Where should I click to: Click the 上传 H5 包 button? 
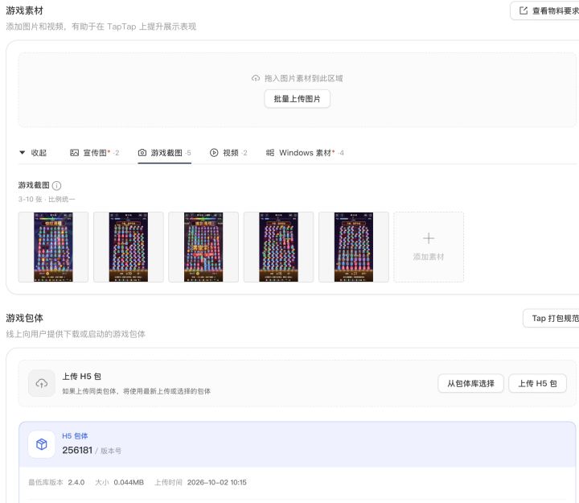click(x=537, y=383)
